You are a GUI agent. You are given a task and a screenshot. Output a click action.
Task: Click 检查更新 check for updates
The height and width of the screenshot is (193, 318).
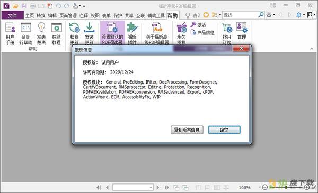[74, 34]
